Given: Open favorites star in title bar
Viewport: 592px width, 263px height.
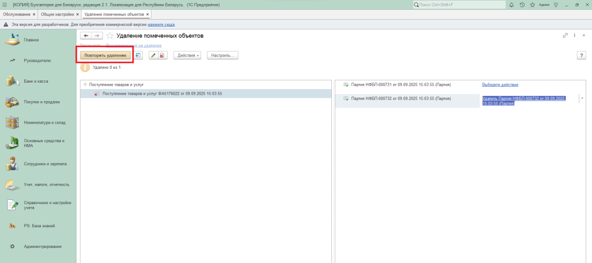Looking at the screenshot, I should 532,5.
